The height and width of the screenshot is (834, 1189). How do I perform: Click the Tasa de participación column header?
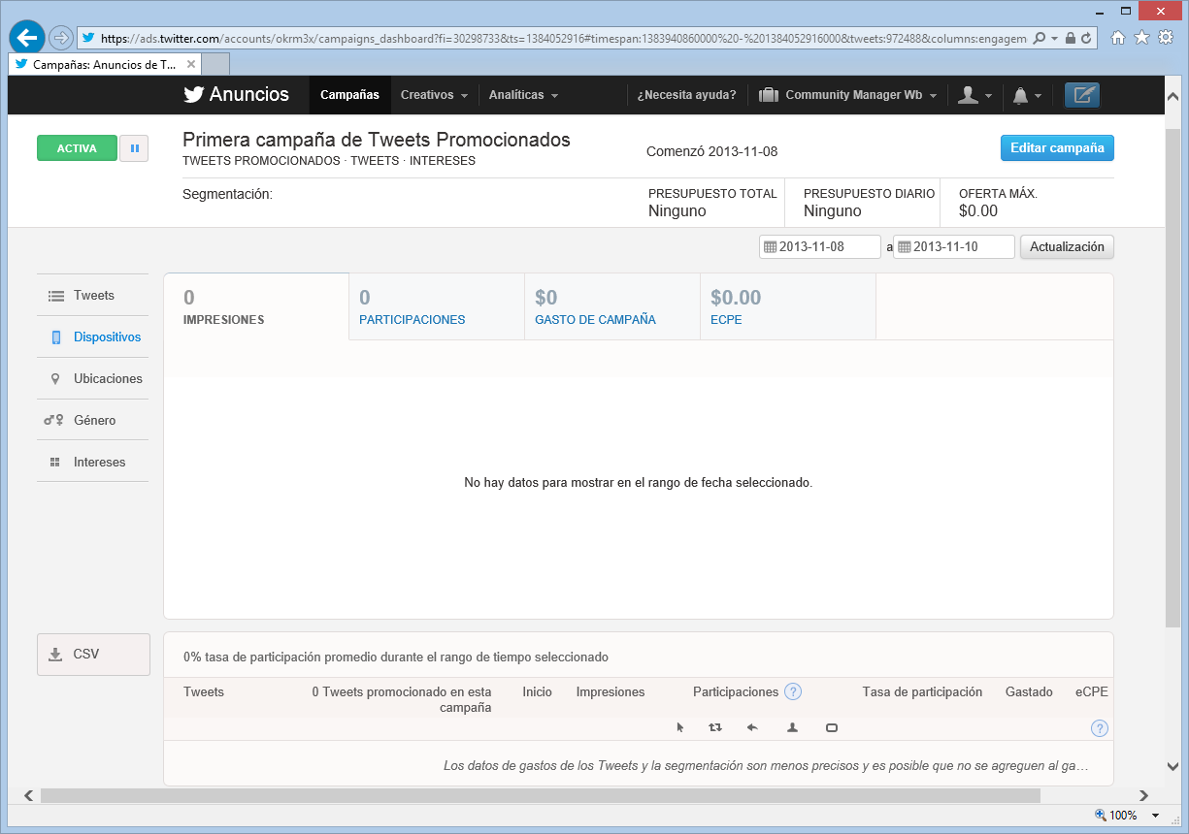click(922, 691)
